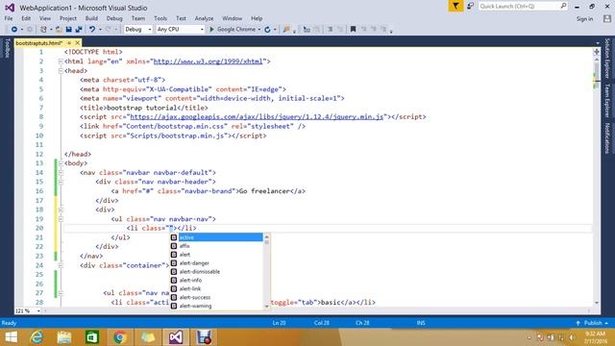Click the w3.org xhtml URL on line 2
615x346 pixels.
pyautogui.click(x=208, y=62)
